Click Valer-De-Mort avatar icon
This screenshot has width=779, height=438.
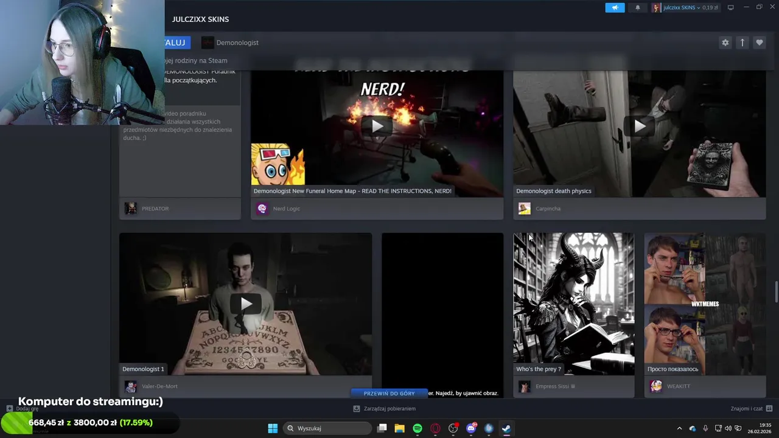point(131,386)
